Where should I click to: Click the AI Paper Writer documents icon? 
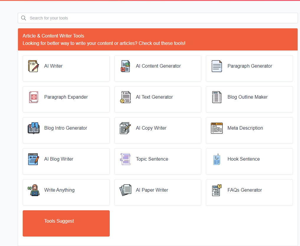coord(125,190)
